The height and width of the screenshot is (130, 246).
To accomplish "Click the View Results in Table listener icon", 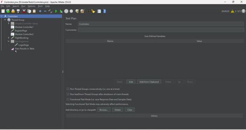I will point(13,49).
